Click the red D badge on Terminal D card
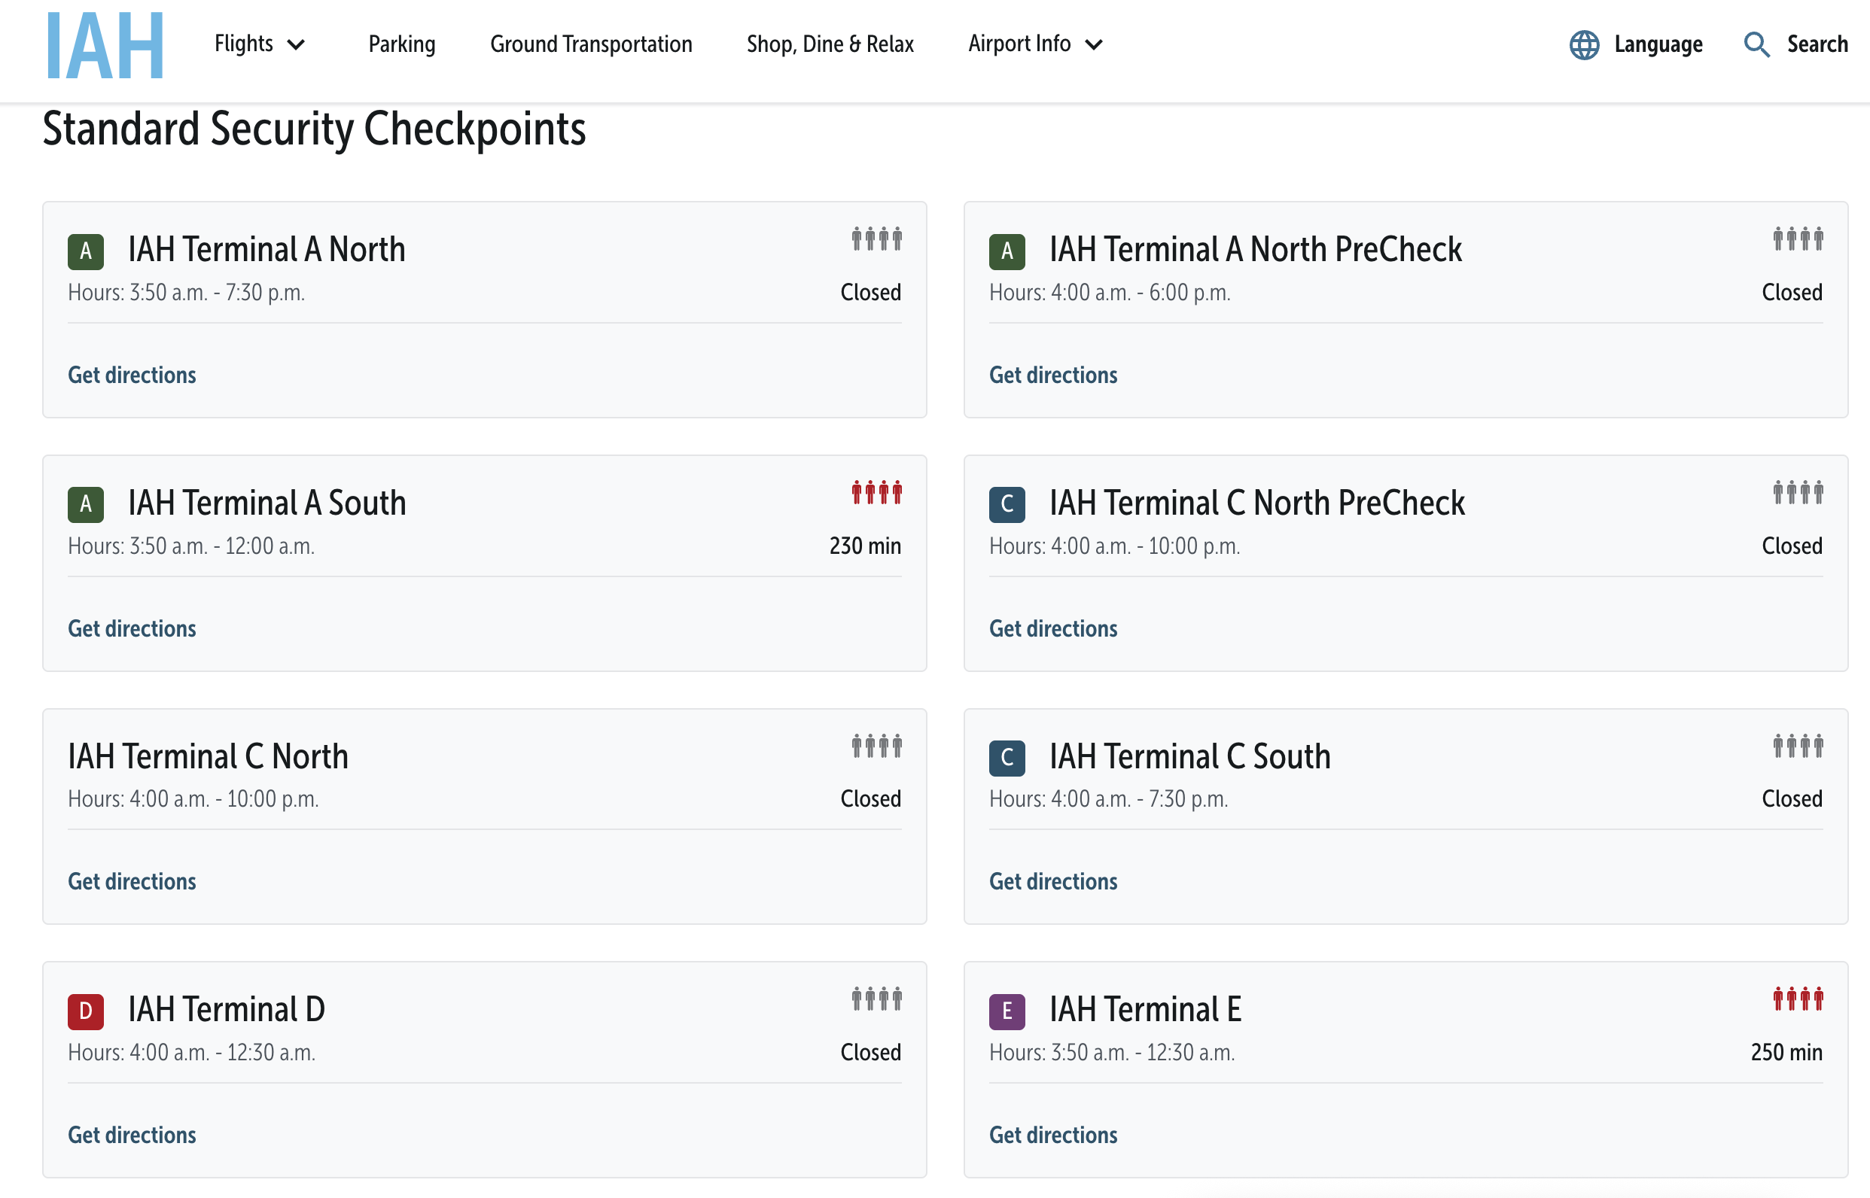1870x1198 pixels. pyautogui.click(x=86, y=1011)
